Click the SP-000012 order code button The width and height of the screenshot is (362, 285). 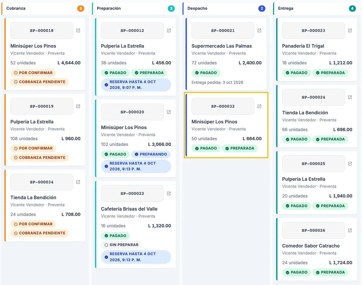(x=132, y=30)
